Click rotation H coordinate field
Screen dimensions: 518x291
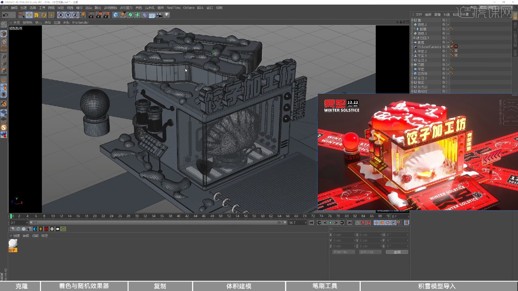pyautogui.click(x=397, y=235)
